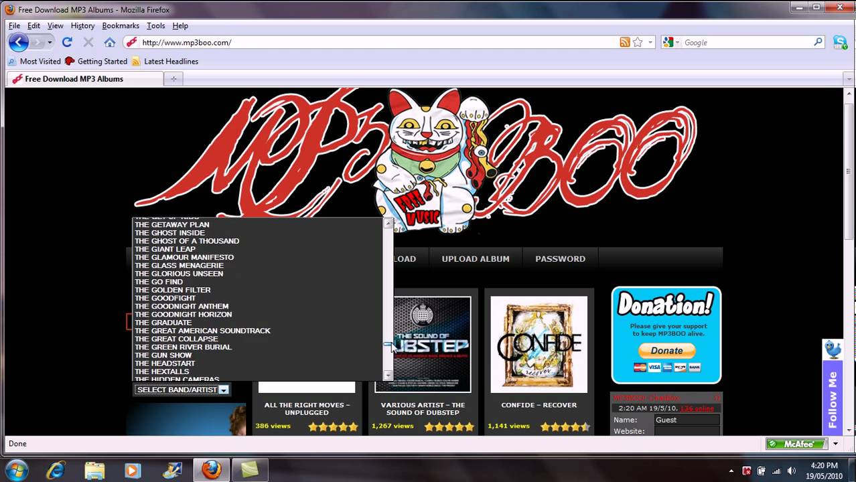Open the History menu

pos(82,25)
